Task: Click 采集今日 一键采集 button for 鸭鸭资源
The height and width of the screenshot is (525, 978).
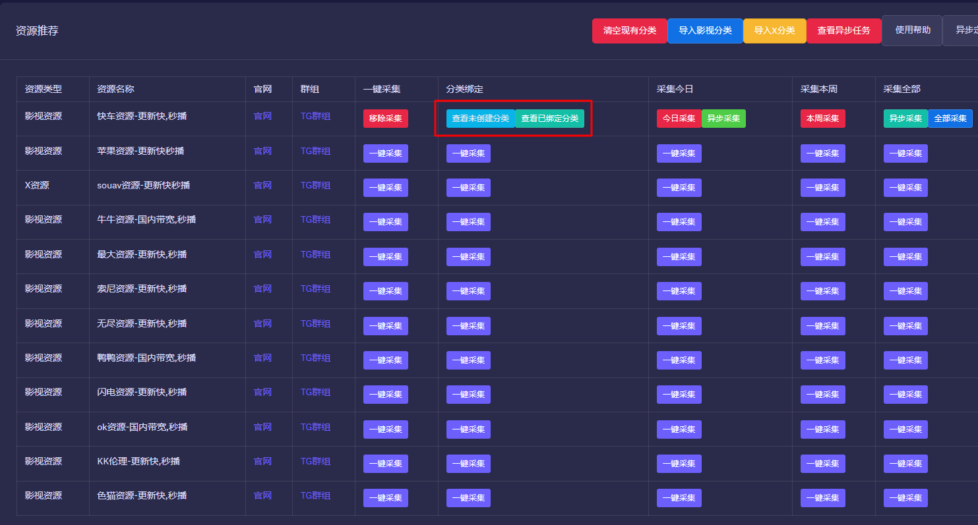Action: [x=679, y=360]
